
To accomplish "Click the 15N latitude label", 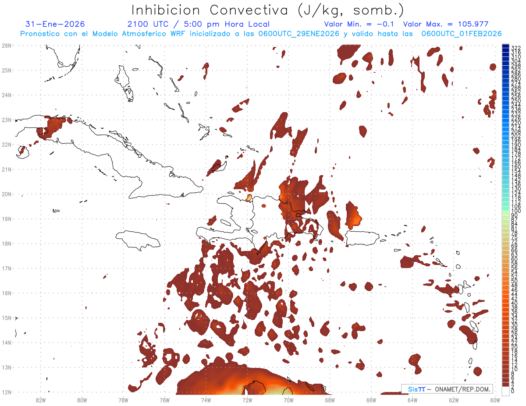I will 7,318.
